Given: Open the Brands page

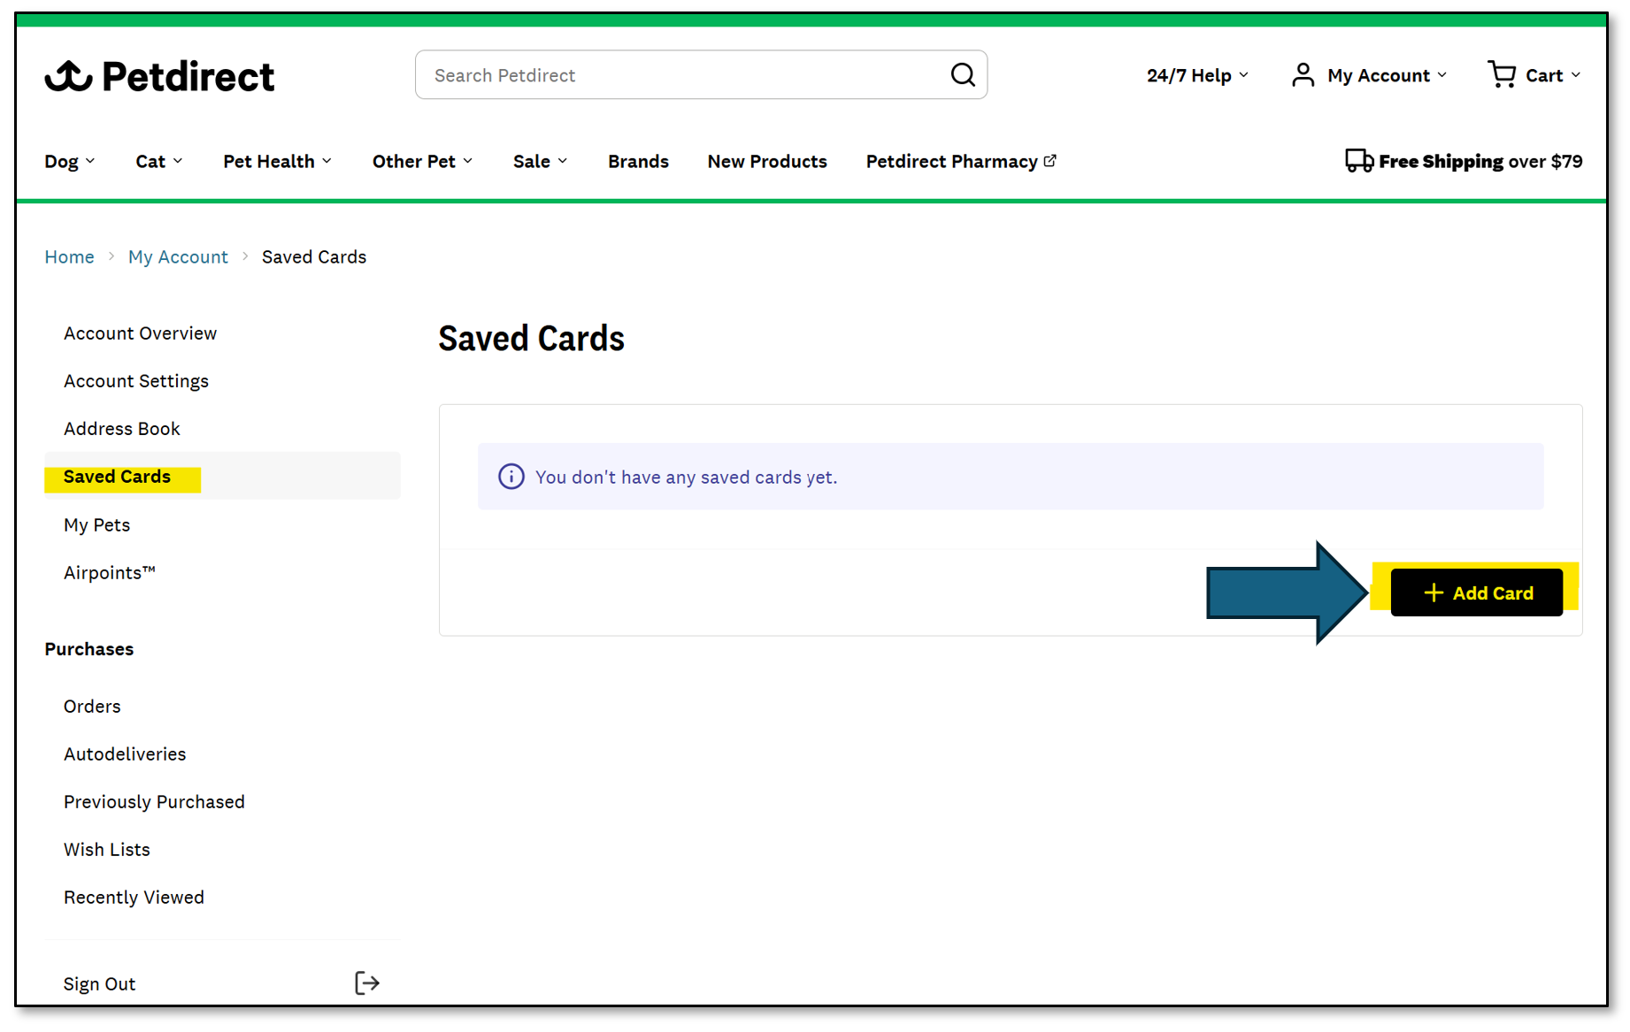Looking at the screenshot, I should (x=638, y=161).
